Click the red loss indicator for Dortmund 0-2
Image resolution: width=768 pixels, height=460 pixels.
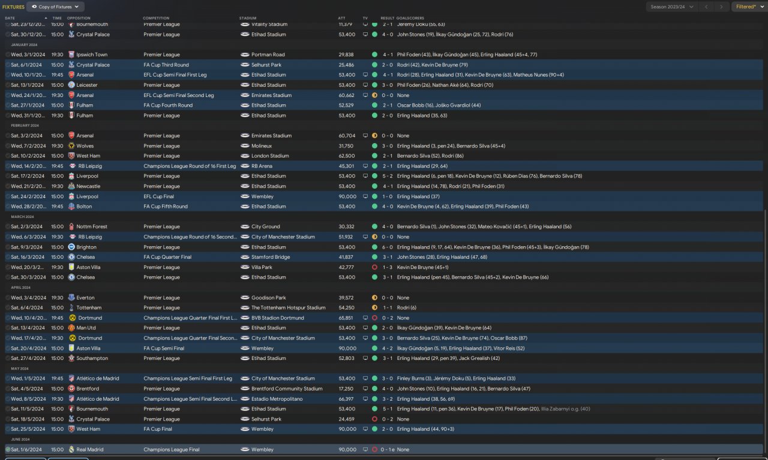(x=374, y=318)
